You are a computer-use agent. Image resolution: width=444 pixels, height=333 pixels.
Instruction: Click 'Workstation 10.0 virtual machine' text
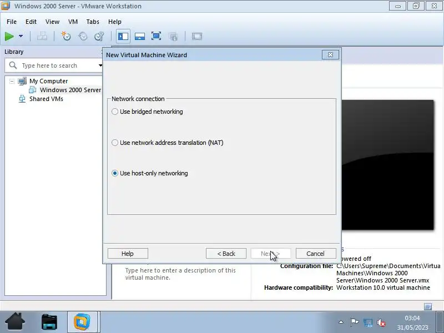[x=383, y=287]
